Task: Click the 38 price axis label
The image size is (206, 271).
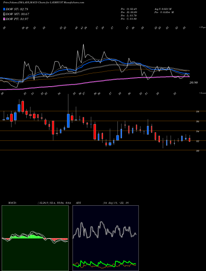Action: (x=197, y=112)
